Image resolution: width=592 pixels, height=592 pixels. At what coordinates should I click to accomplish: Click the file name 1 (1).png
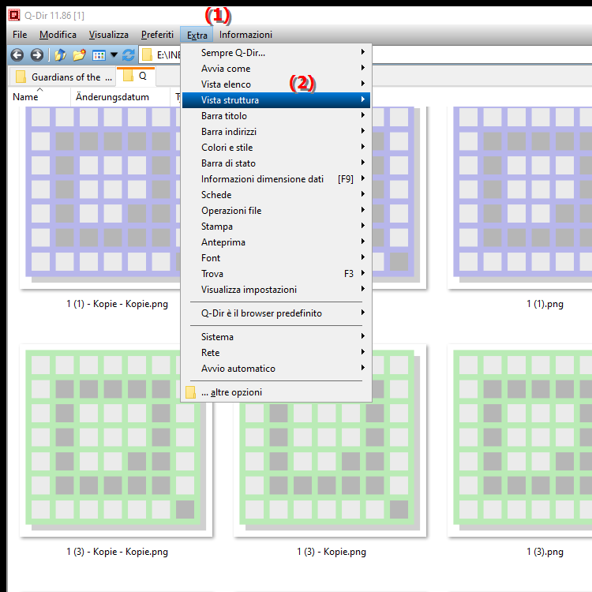click(x=545, y=304)
